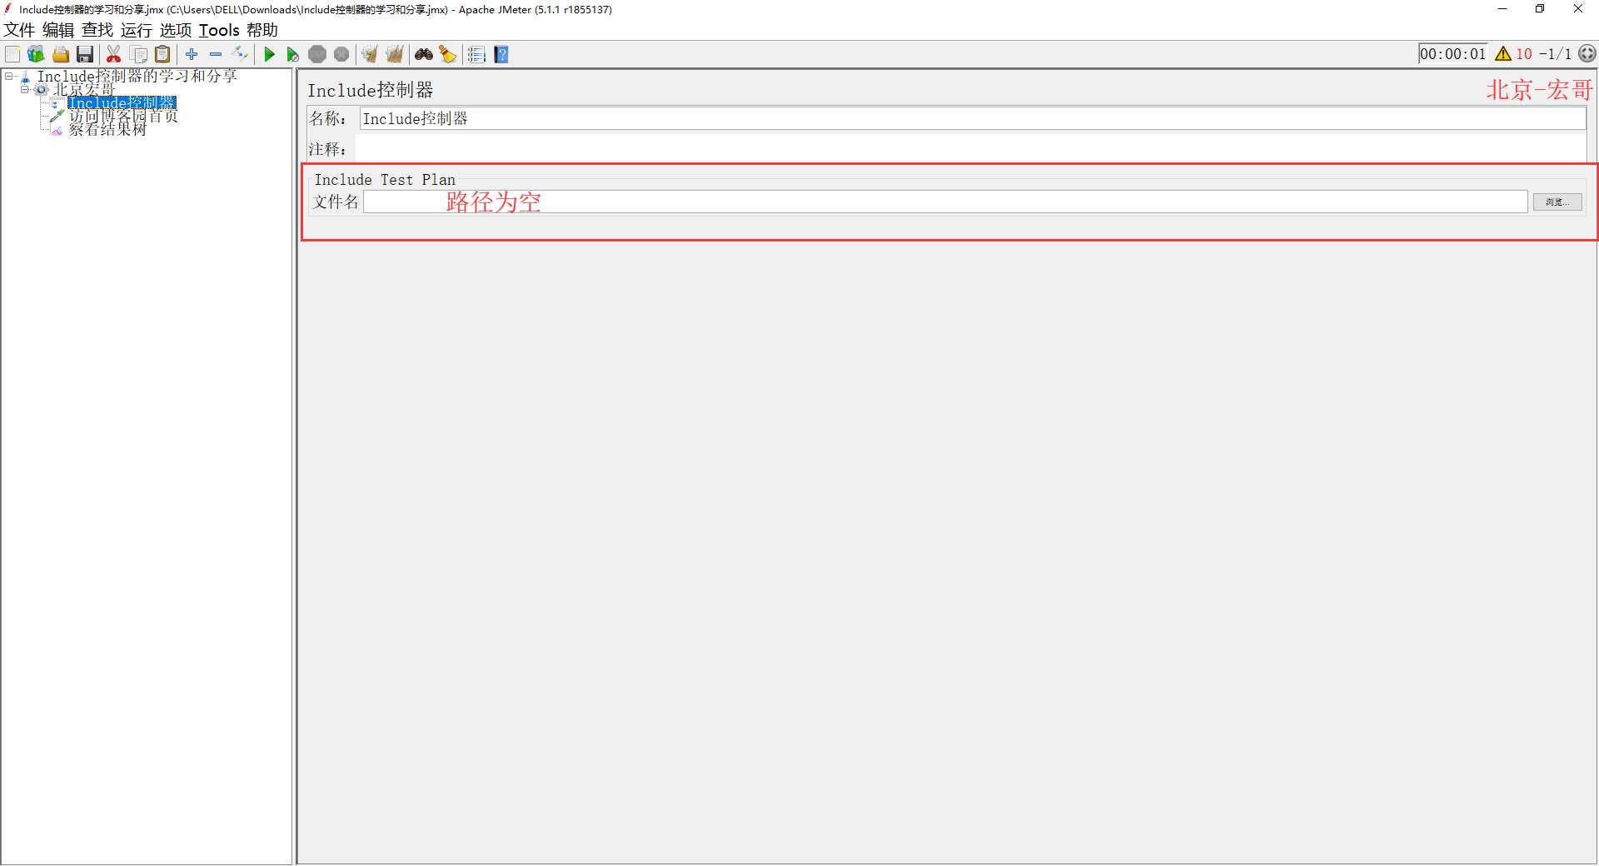Open the Function helper list icon
Image resolution: width=1599 pixels, height=866 pixels.
point(476,54)
